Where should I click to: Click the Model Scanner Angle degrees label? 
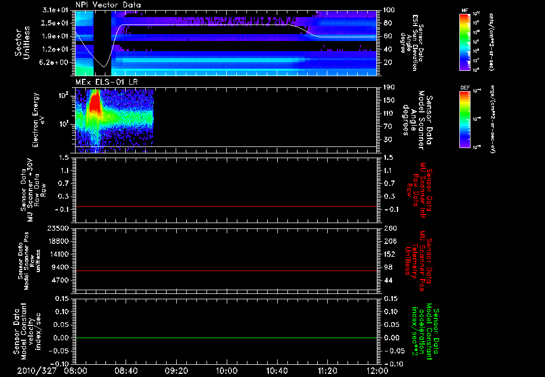tap(419, 120)
